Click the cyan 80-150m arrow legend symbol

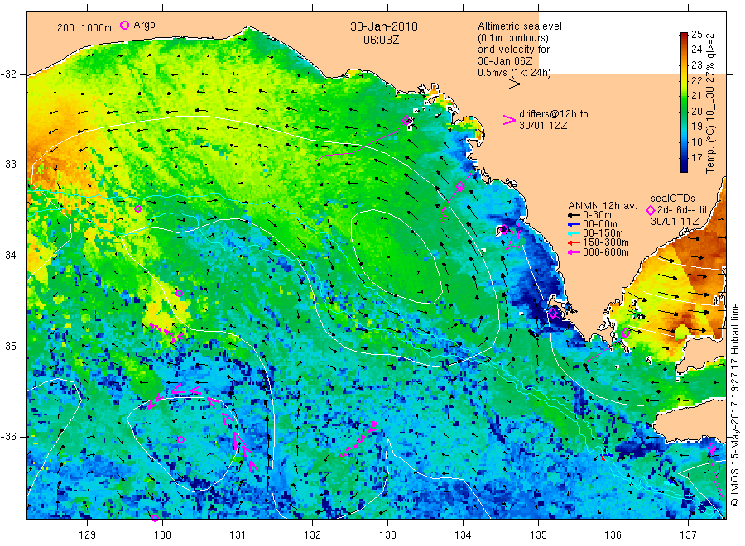574,233
